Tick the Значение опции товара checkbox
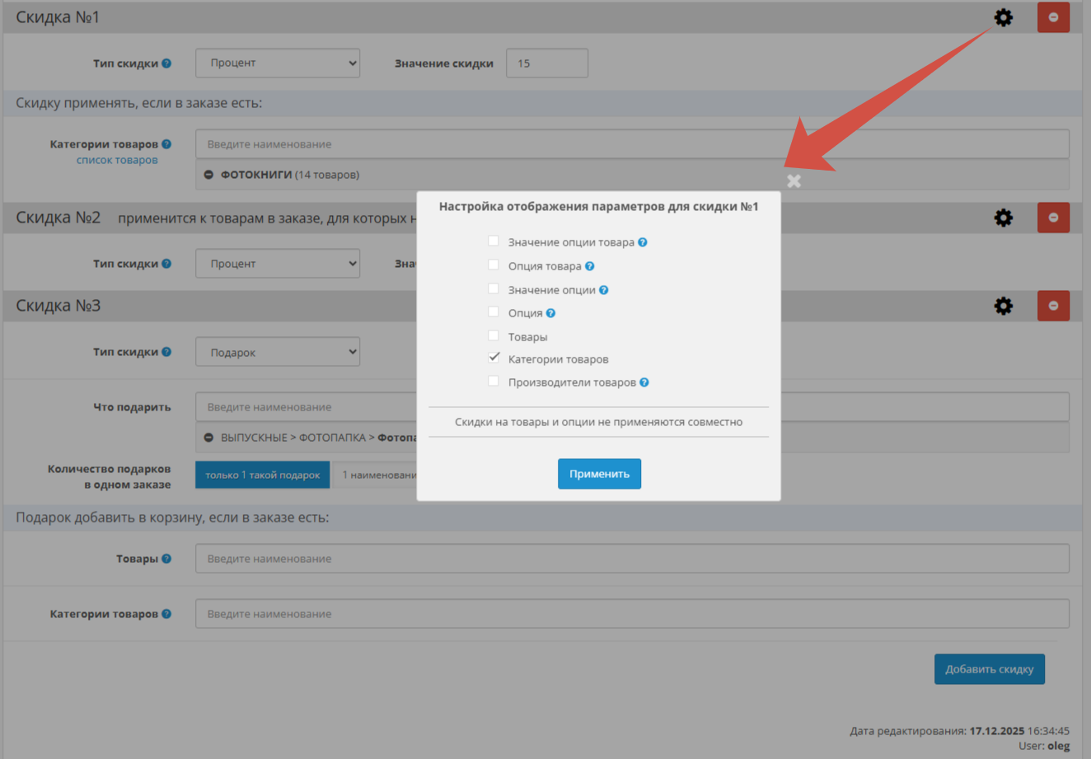Viewport: 1091px width, 759px height. 494,241
